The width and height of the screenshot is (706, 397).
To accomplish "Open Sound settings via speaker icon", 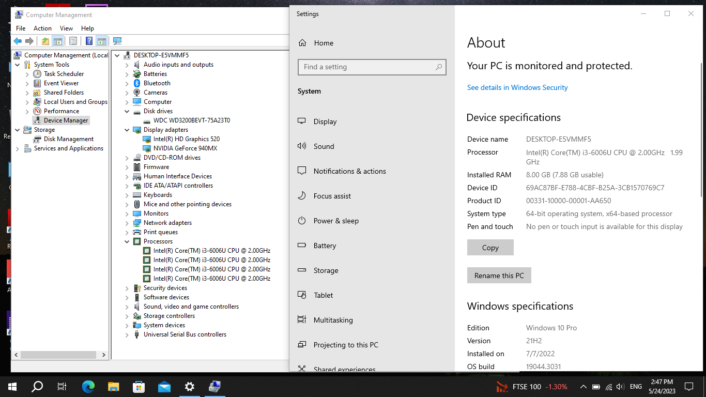I will 302,146.
